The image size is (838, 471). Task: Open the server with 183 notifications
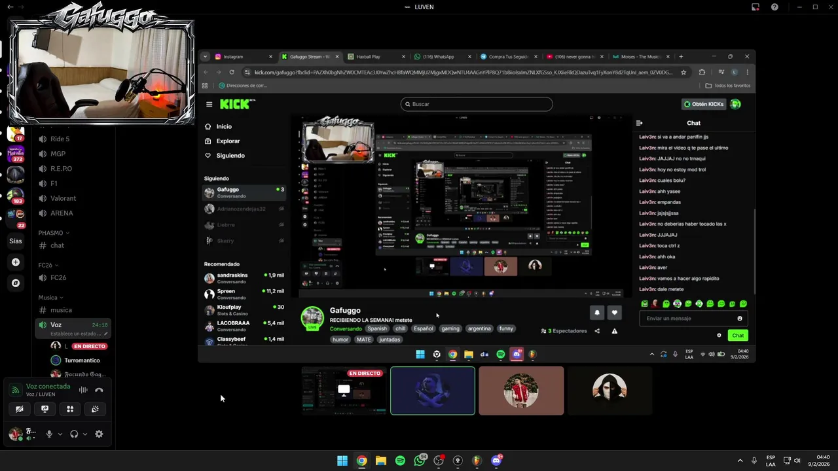coord(16,196)
